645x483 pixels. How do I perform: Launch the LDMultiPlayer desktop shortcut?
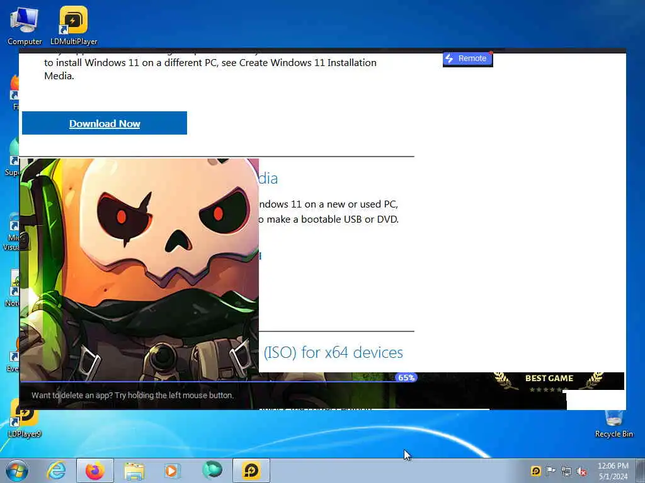74,26
